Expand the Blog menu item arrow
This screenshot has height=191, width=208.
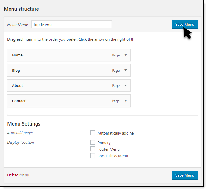126,70
